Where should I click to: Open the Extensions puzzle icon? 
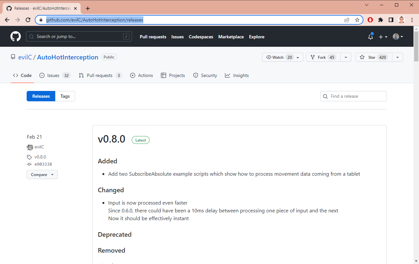pos(381,20)
